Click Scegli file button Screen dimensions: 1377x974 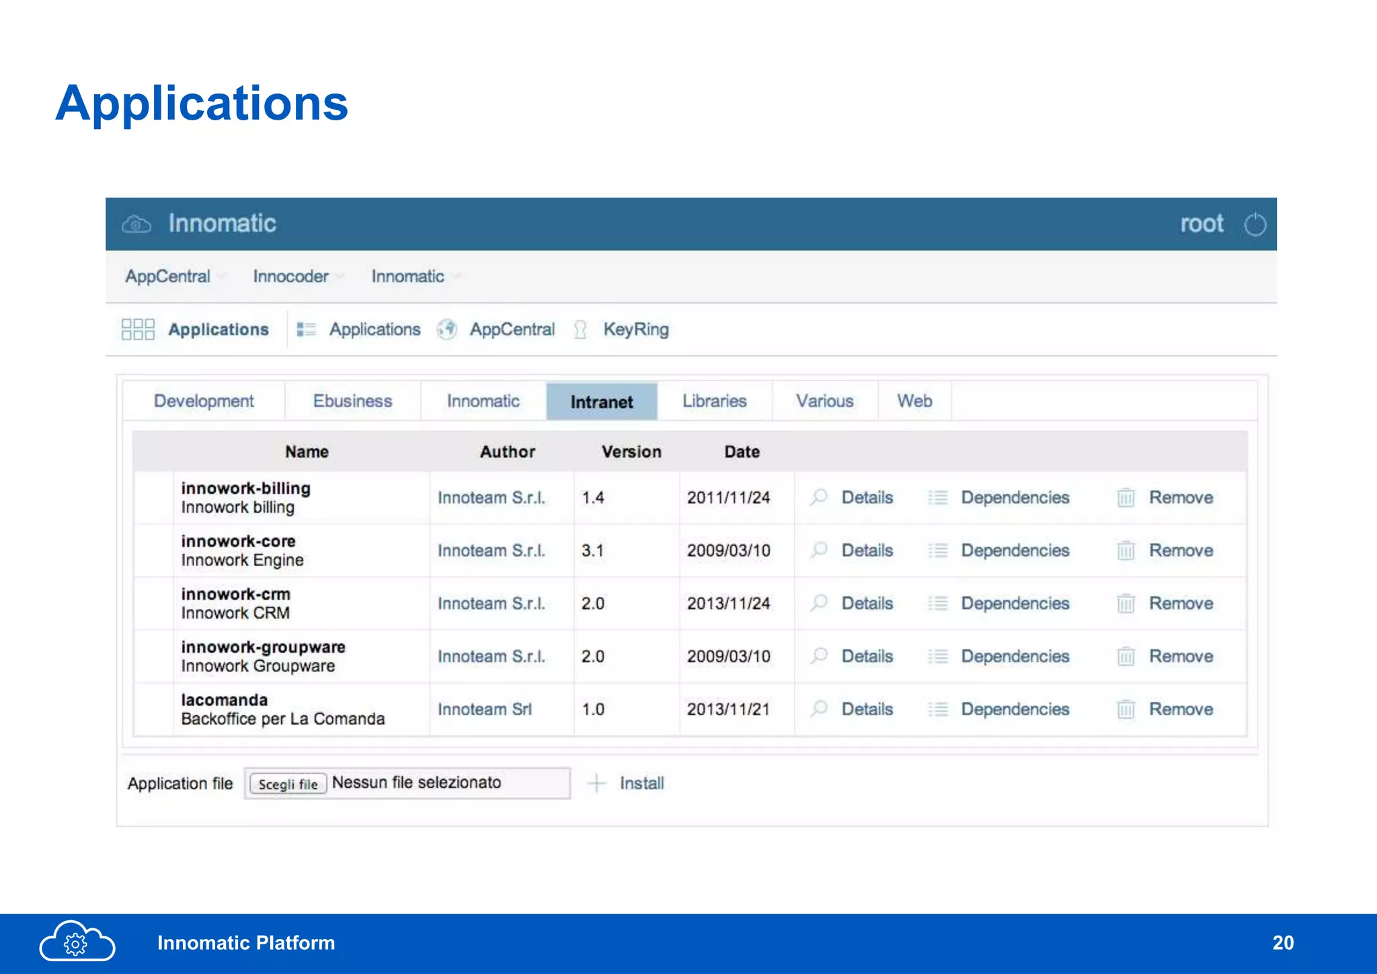[288, 784]
